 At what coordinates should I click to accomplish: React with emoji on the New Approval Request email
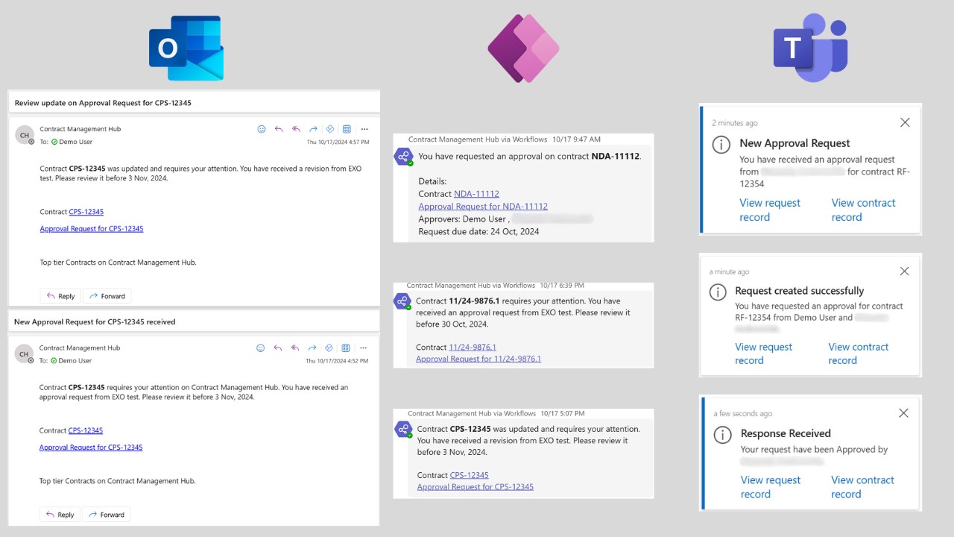(261, 348)
